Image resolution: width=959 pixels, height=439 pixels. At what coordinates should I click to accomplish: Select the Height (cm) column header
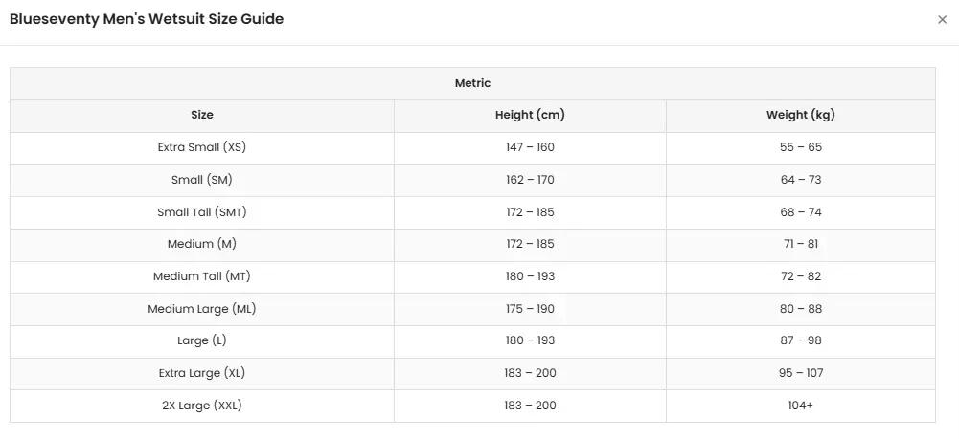click(530, 116)
